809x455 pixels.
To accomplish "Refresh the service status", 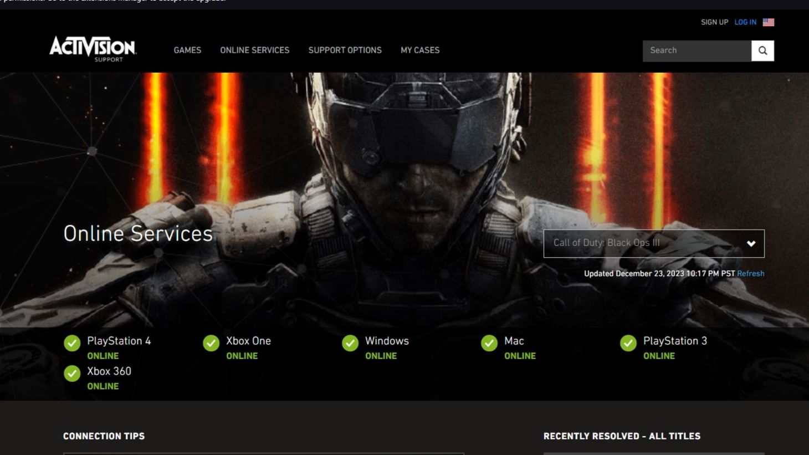I will pyautogui.click(x=750, y=273).
